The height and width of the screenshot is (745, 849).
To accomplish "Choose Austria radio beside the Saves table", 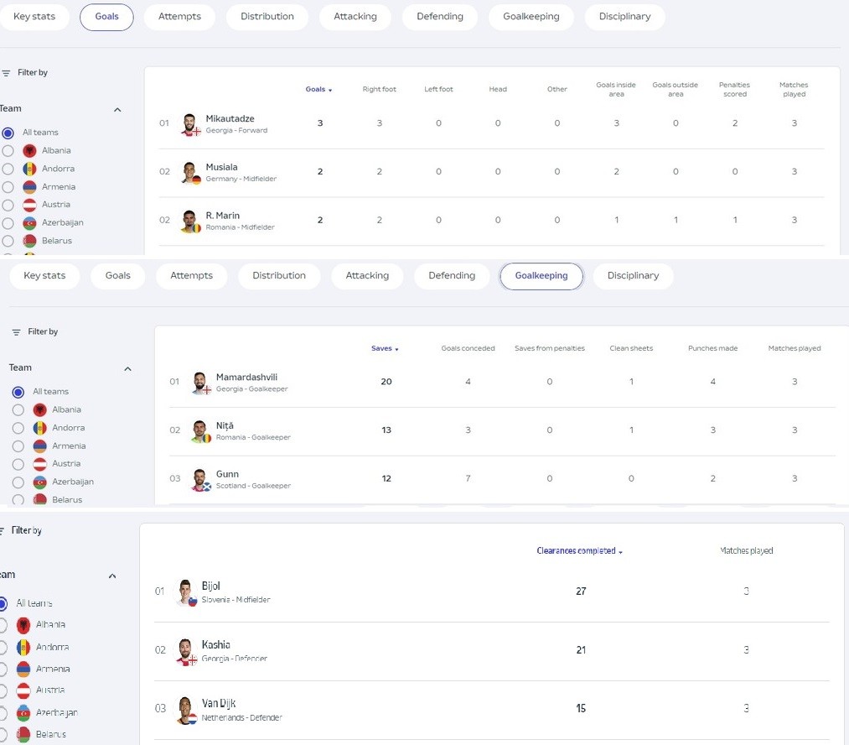I will pyautogui.click(x=18, y=464).
